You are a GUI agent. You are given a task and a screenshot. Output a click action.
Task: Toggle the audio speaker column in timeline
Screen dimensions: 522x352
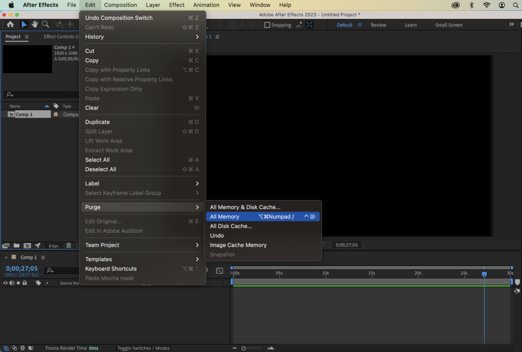click(x=12, y=283)
